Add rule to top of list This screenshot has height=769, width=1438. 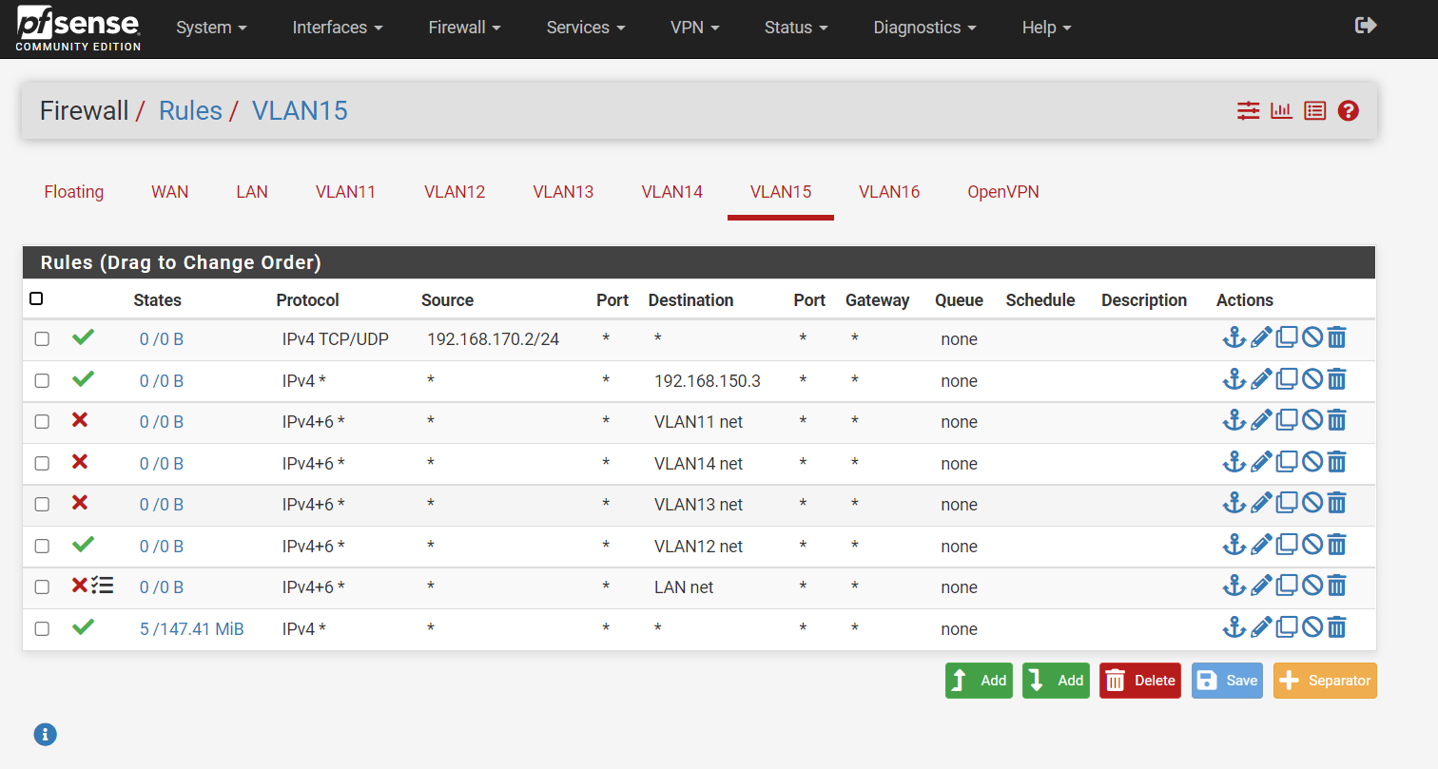(x=979, y=681)
